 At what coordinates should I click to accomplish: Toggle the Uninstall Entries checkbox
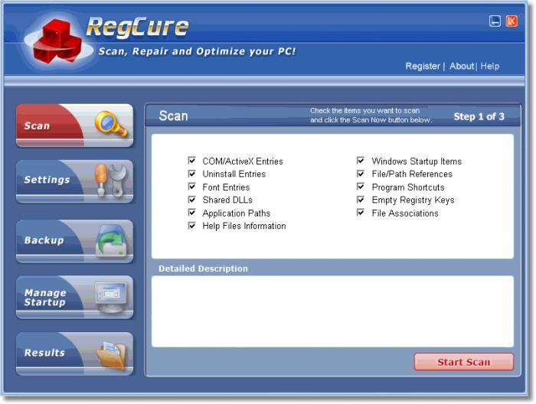191,174
